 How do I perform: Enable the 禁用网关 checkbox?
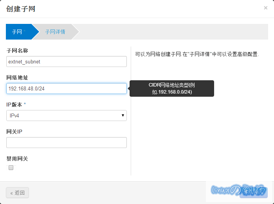pyautogui.click(x=11, y=168)
